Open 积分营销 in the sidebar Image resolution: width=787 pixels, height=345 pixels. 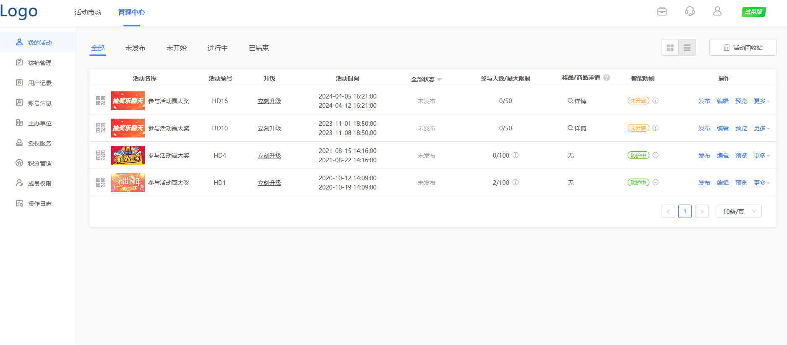[39, 163]
